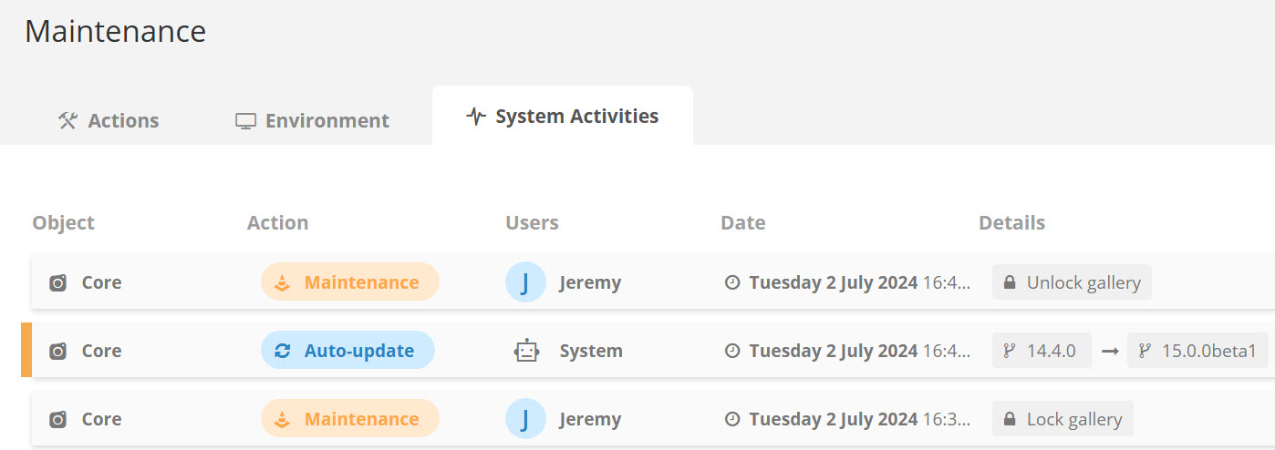Click the Action column header

277,222
